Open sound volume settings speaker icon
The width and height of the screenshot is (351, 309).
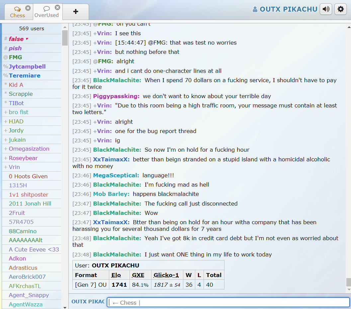pos(326,9)
